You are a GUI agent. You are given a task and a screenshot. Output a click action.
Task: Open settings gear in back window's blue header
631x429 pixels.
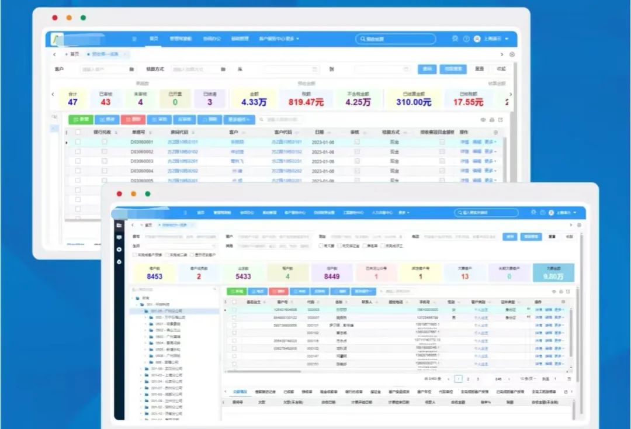(455, 39)
